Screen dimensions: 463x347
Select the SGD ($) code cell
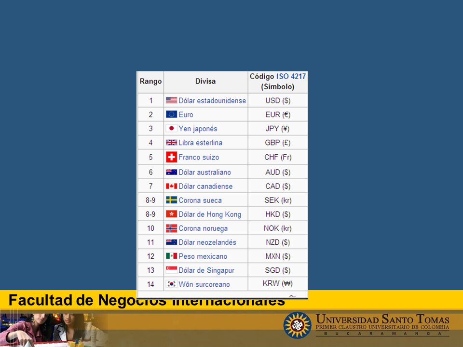[x=278, y=270]
